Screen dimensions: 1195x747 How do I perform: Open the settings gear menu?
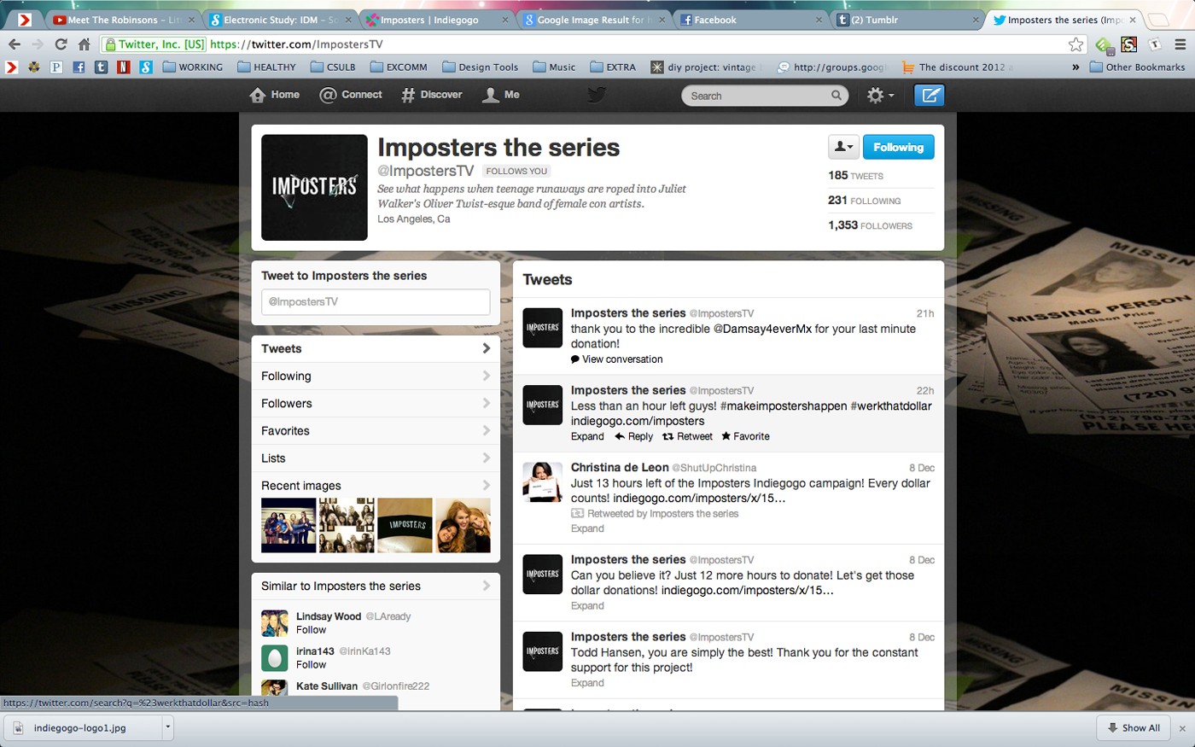click(x=880, y=96)
